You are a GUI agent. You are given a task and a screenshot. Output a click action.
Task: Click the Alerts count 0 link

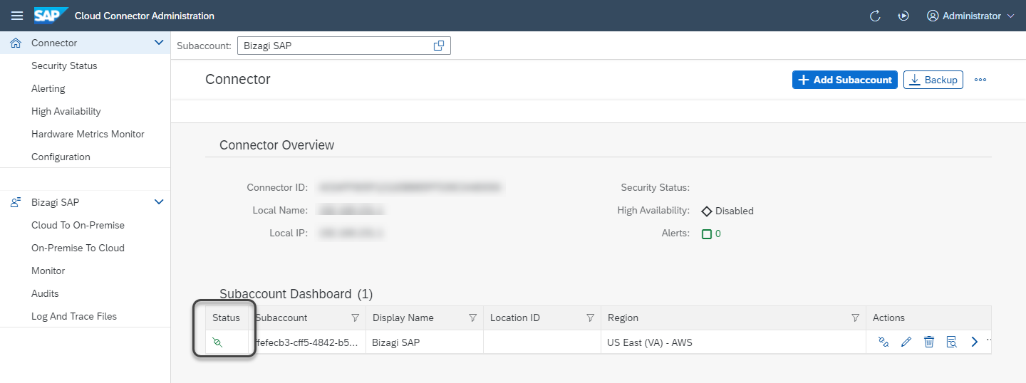pyautogui.click(x=718, y=234)
